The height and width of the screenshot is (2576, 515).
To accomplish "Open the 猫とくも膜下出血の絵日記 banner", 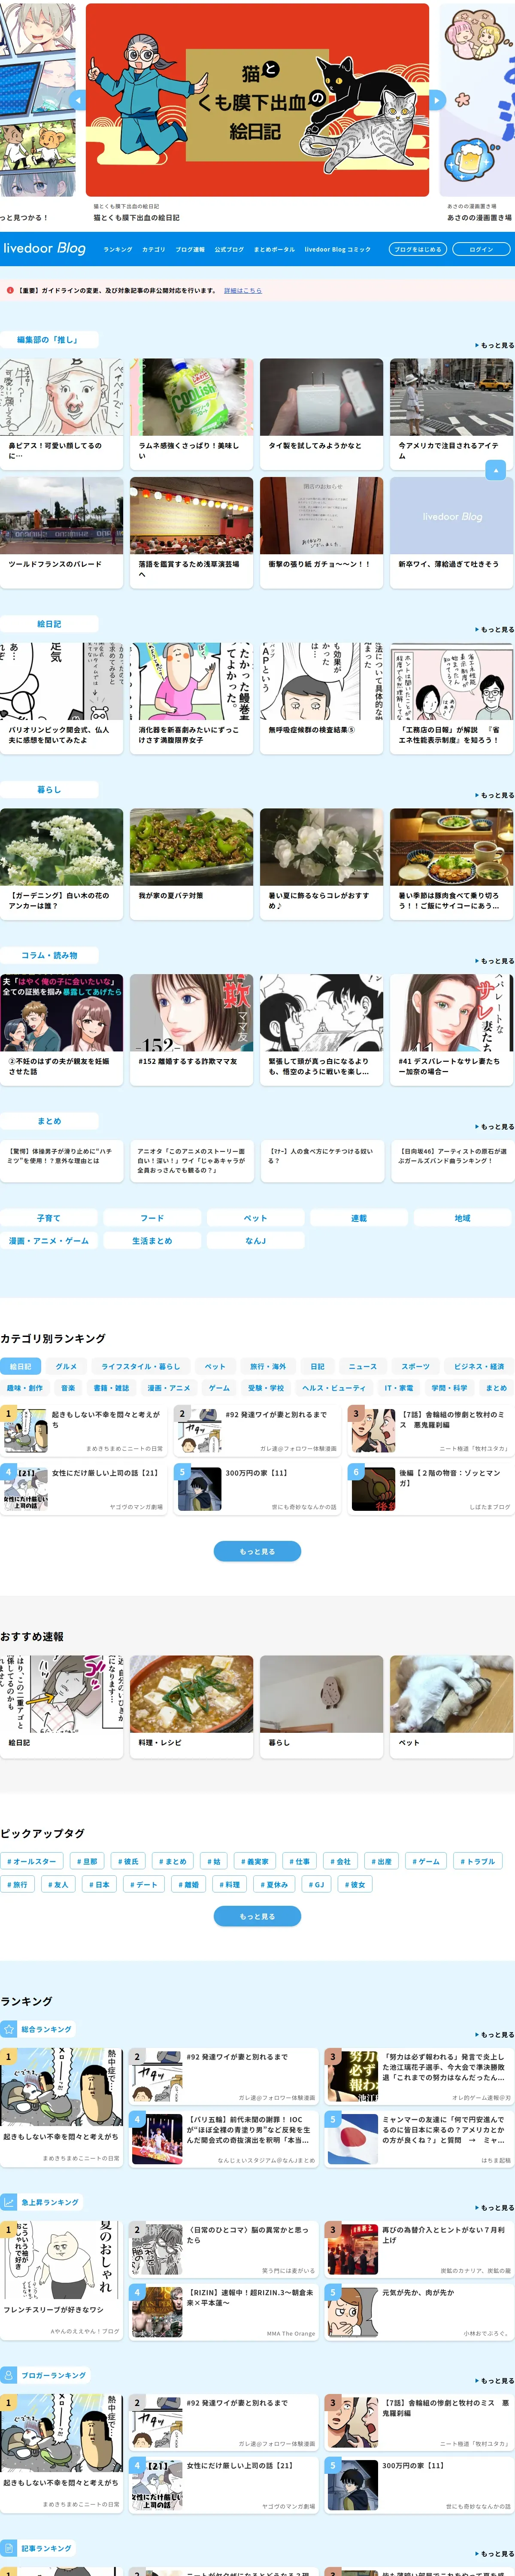I will 257,100.
